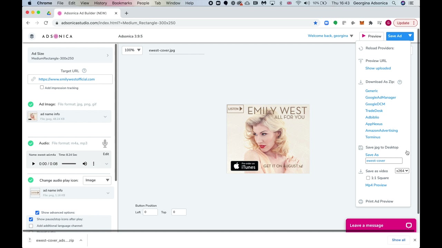Go back using the browser back arrow
The image size is (442, 248).
click(28, 23)
